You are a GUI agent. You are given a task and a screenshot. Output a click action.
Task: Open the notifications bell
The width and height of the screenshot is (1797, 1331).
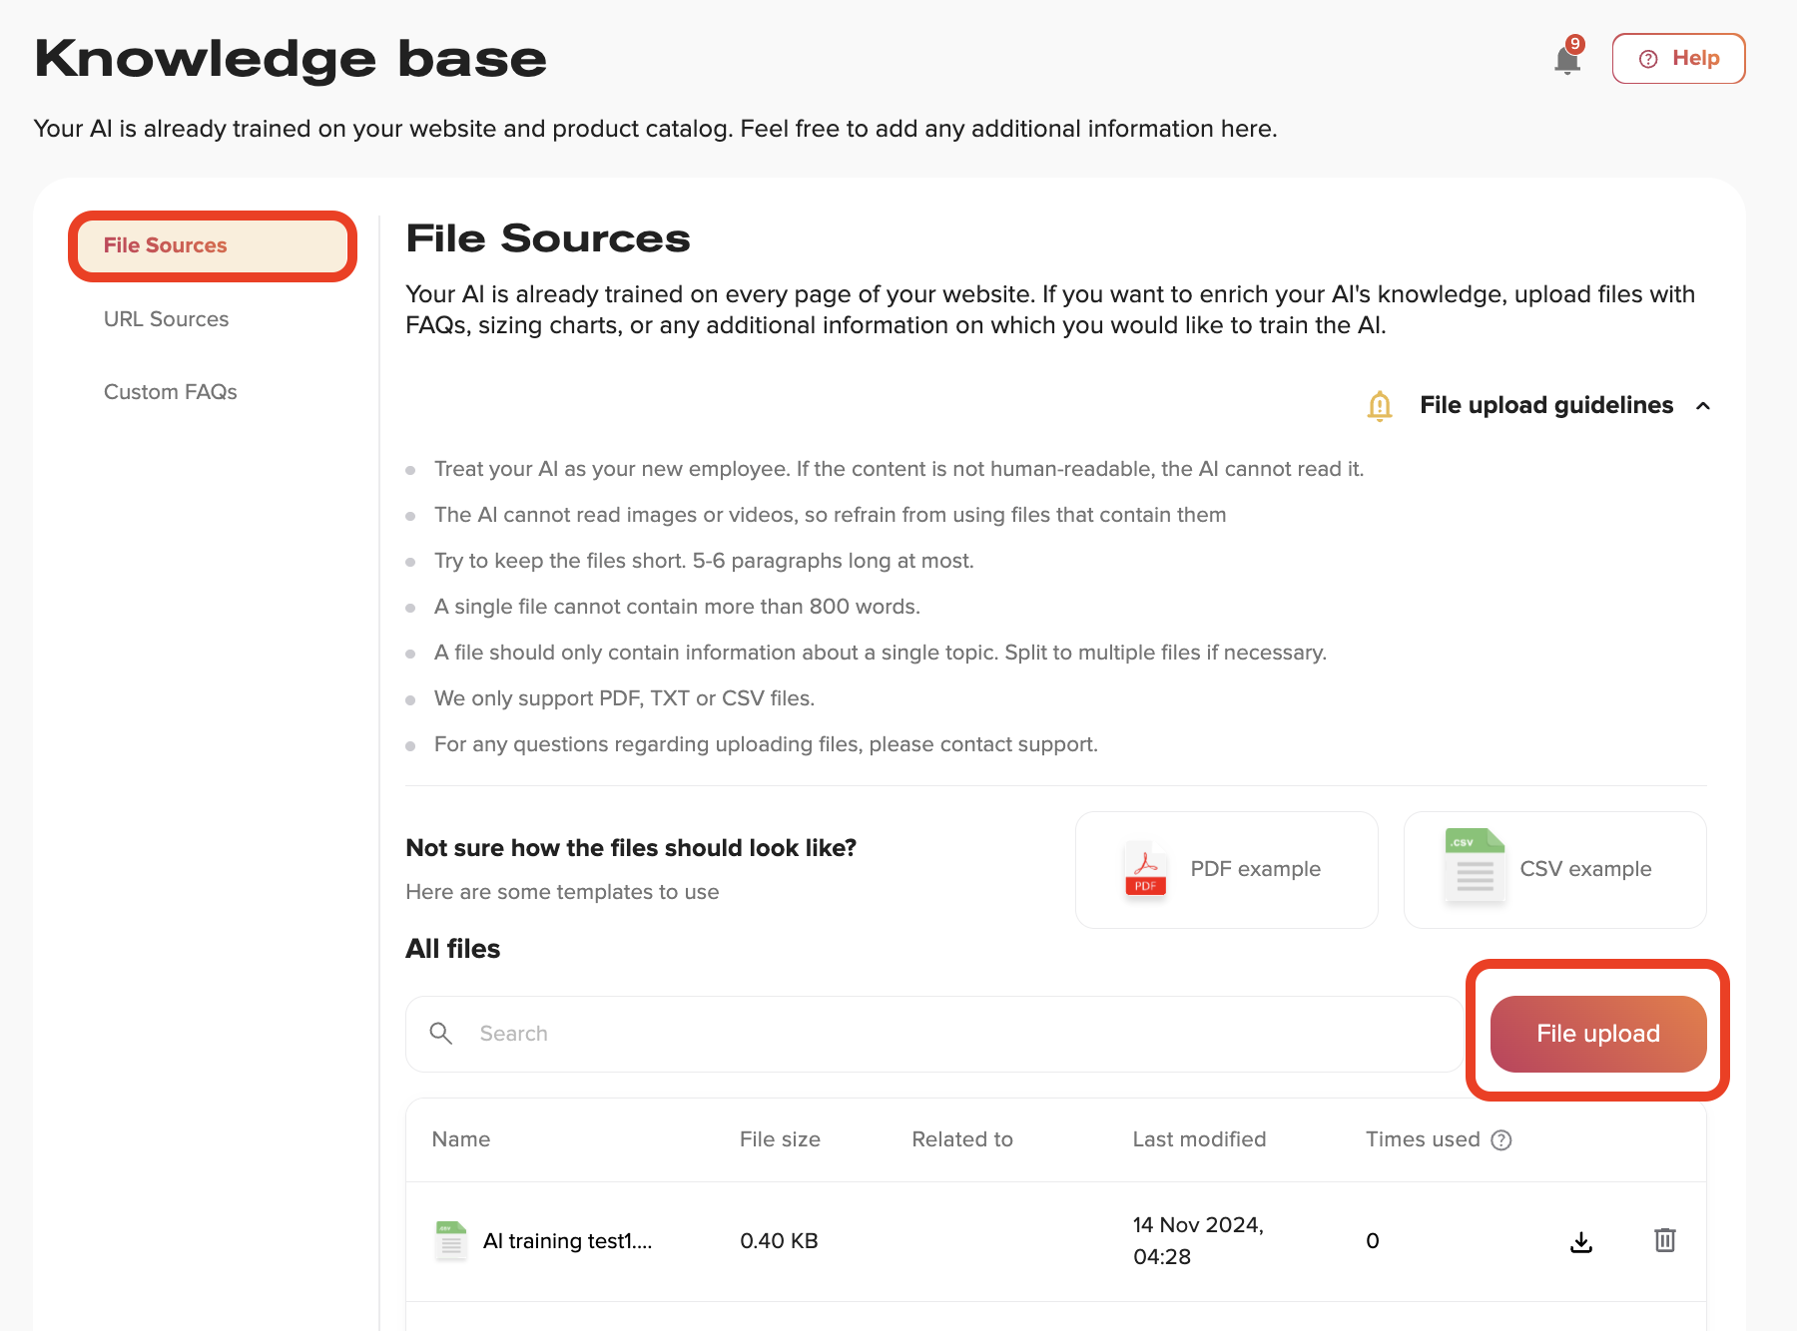[x=1567, y=60]
